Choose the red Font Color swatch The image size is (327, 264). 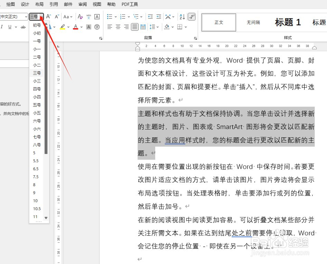[75, 27]
